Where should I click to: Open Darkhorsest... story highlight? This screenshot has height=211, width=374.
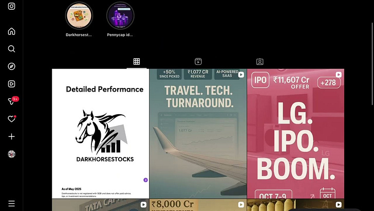tap(79, 16)
